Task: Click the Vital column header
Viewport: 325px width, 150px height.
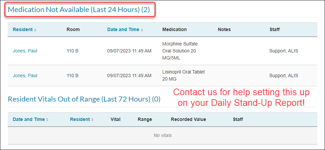Action: tap(116, 119)
